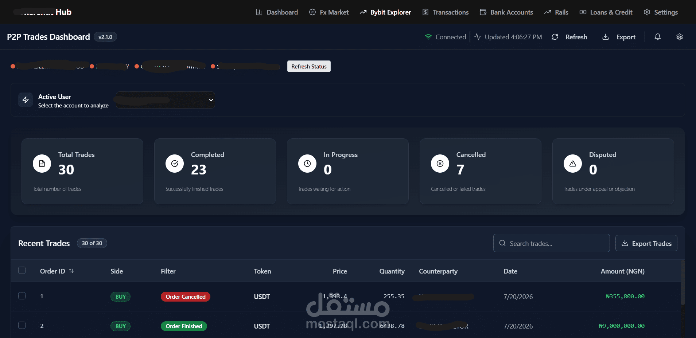
Task: Click the Cancelled x-circle icon
Action: [x=440, y=164]
